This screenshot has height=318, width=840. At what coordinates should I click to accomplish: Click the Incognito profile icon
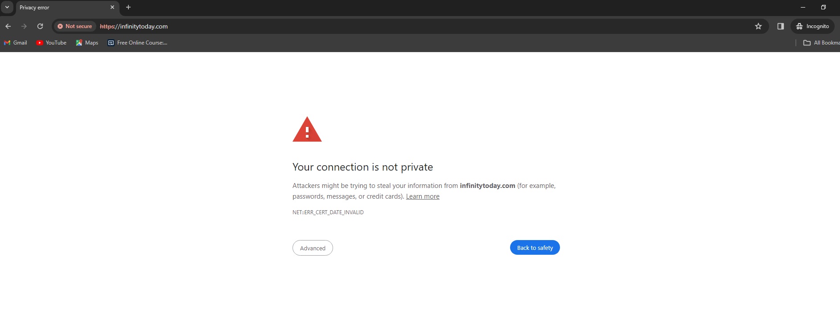(813, 26)
